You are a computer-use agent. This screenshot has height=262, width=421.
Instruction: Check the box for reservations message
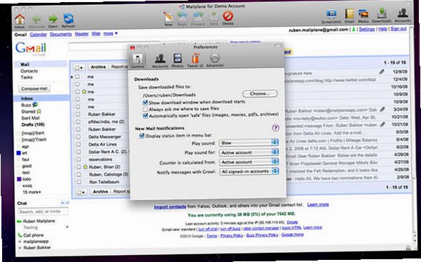point(79,159)
